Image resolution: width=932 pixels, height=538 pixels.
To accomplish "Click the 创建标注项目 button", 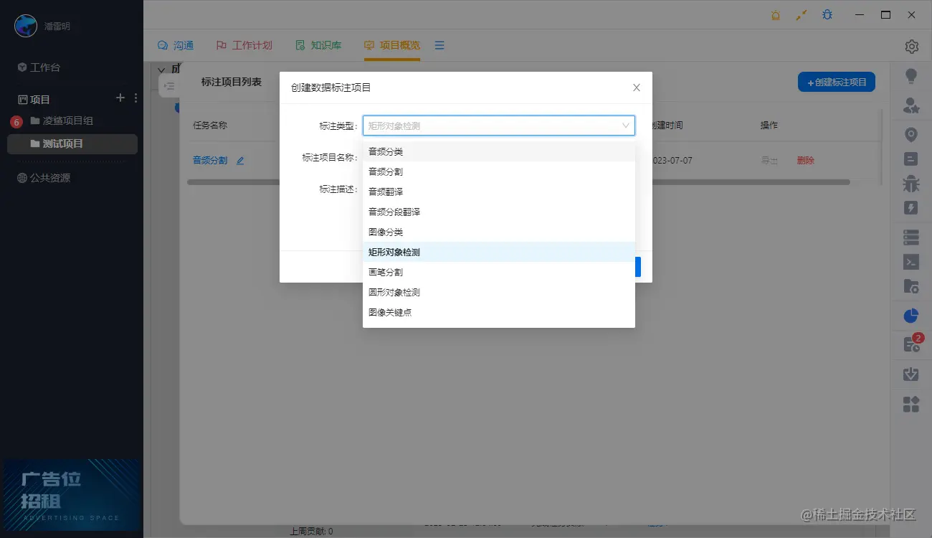I will 837,82.
